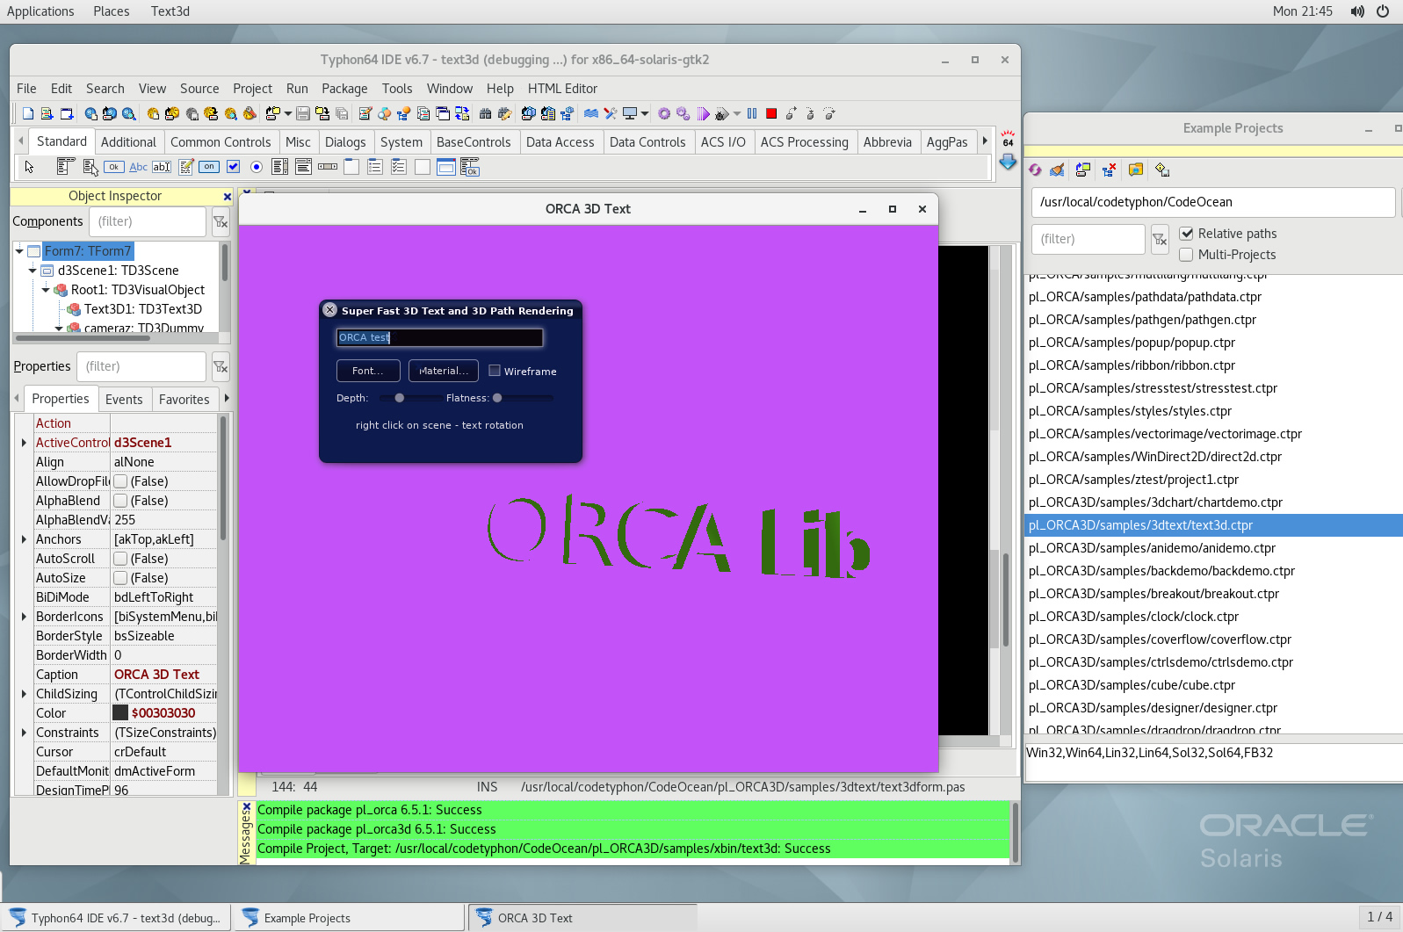
Task: Adjust the Flatness slider handle
Action: pos(497,398)
